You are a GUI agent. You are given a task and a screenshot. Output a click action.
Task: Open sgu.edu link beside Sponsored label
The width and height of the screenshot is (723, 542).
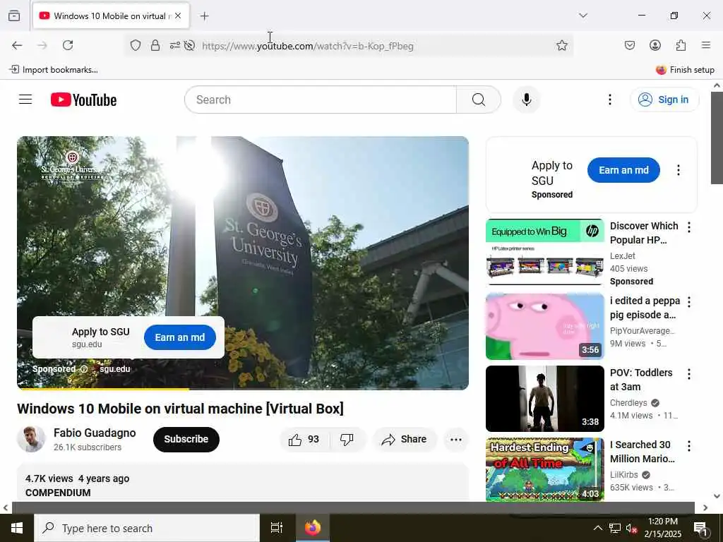[x=115, y=368]
